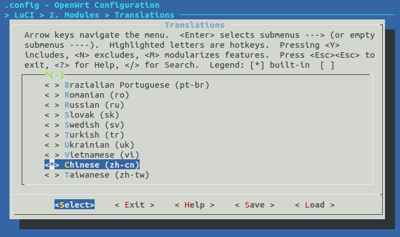Click the Chinese (zh-cn) highlighted label
Screen dimensions: 400x237
tap(102, 165)
